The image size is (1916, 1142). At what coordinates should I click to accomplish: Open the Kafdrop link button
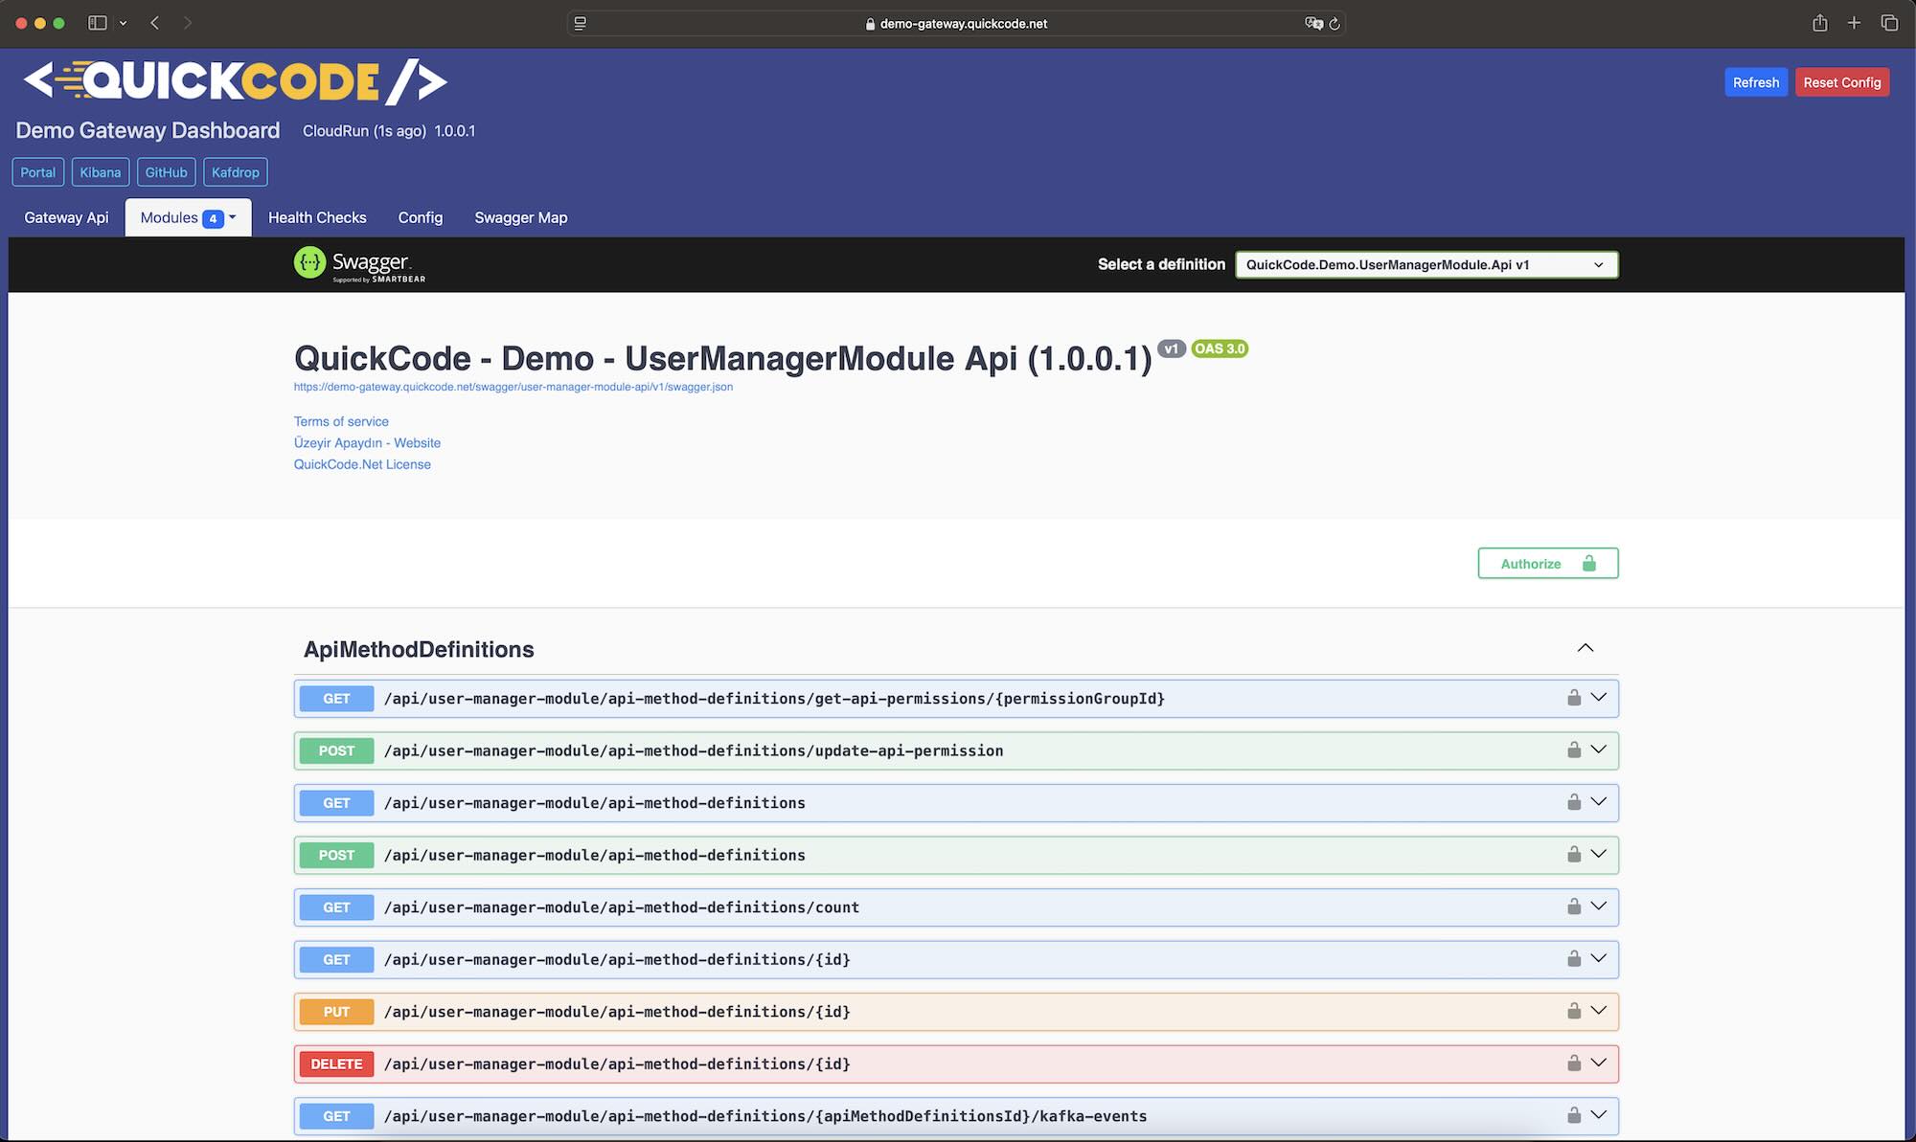(236, 172)
